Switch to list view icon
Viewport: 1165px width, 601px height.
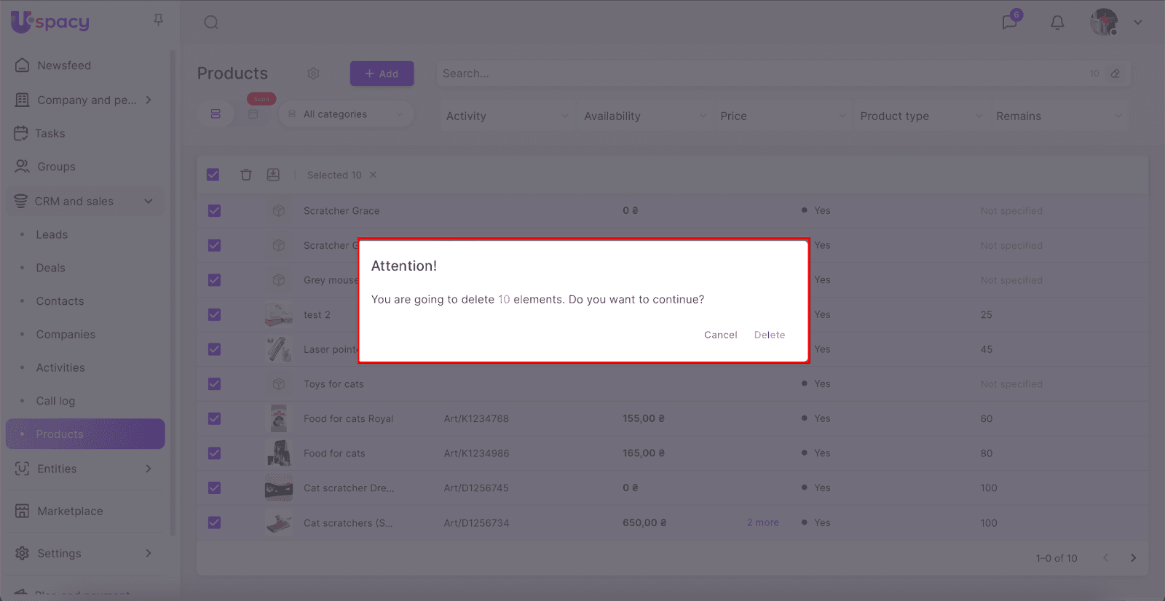click(216, 114)
